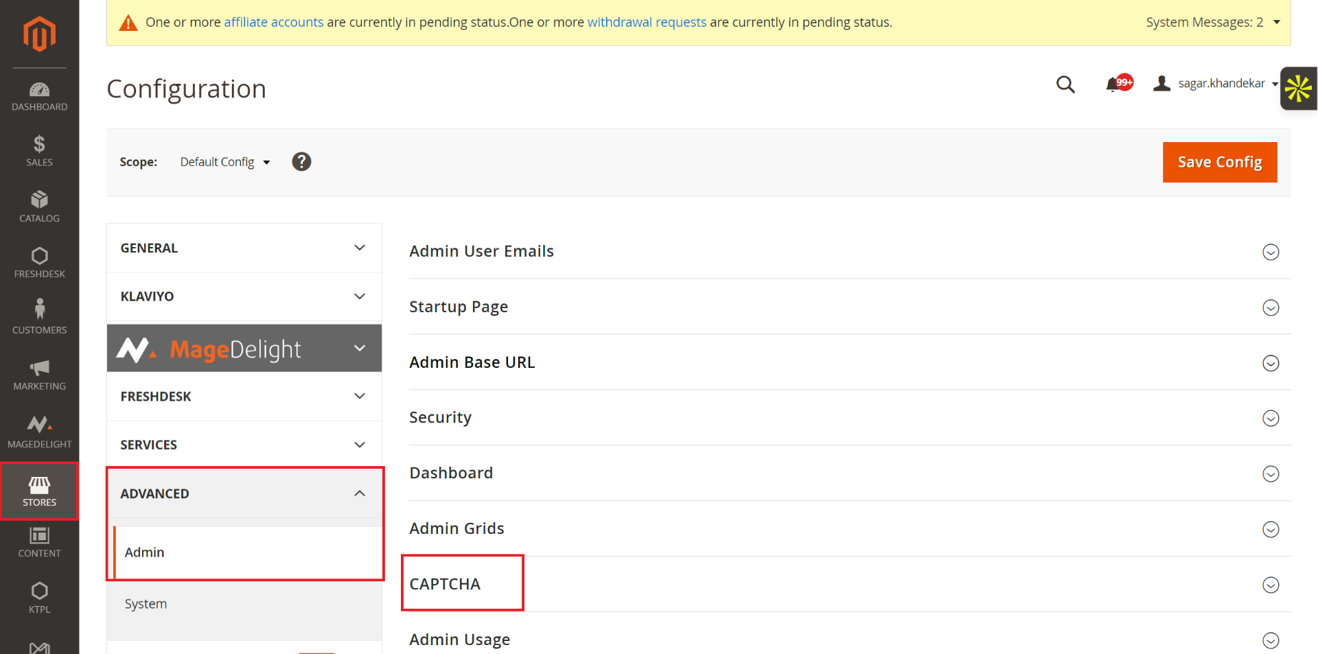
Task: Click the search magnifier icon
Action: [x=1065, y=84]
